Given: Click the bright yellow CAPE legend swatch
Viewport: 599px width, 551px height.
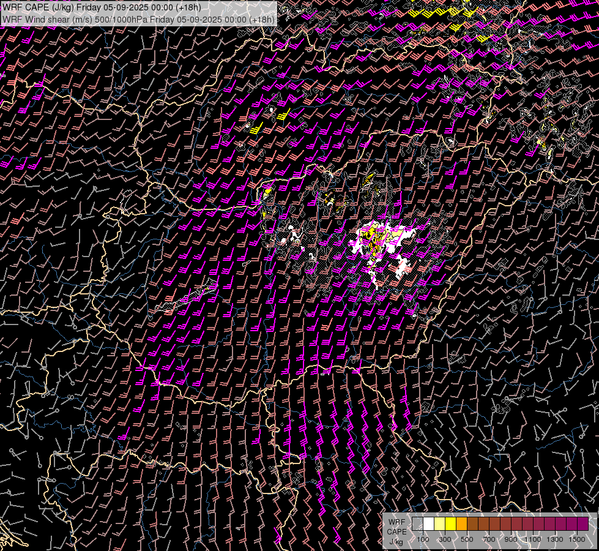Looking at the screenshot, I should tap(451, 523).
